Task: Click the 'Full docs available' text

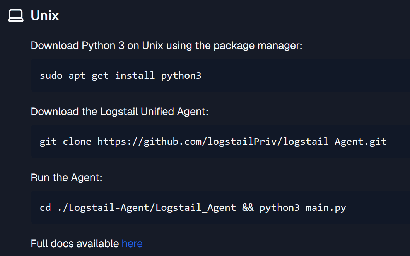Action: point(75,244)
